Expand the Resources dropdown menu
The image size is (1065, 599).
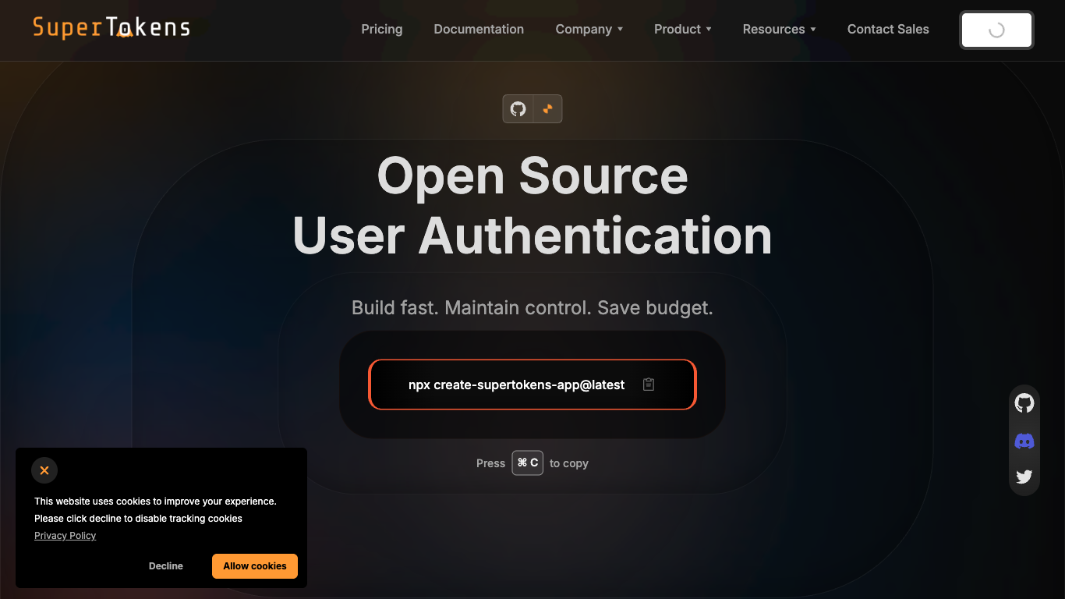click(x=779, y=29)
